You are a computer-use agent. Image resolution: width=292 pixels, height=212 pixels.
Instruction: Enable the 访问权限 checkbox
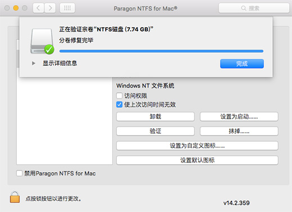[x=119, y=96]
